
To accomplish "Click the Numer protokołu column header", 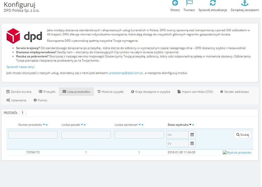I will tap(30, 124).
